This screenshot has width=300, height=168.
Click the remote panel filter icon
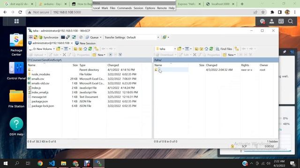[187, 49]
